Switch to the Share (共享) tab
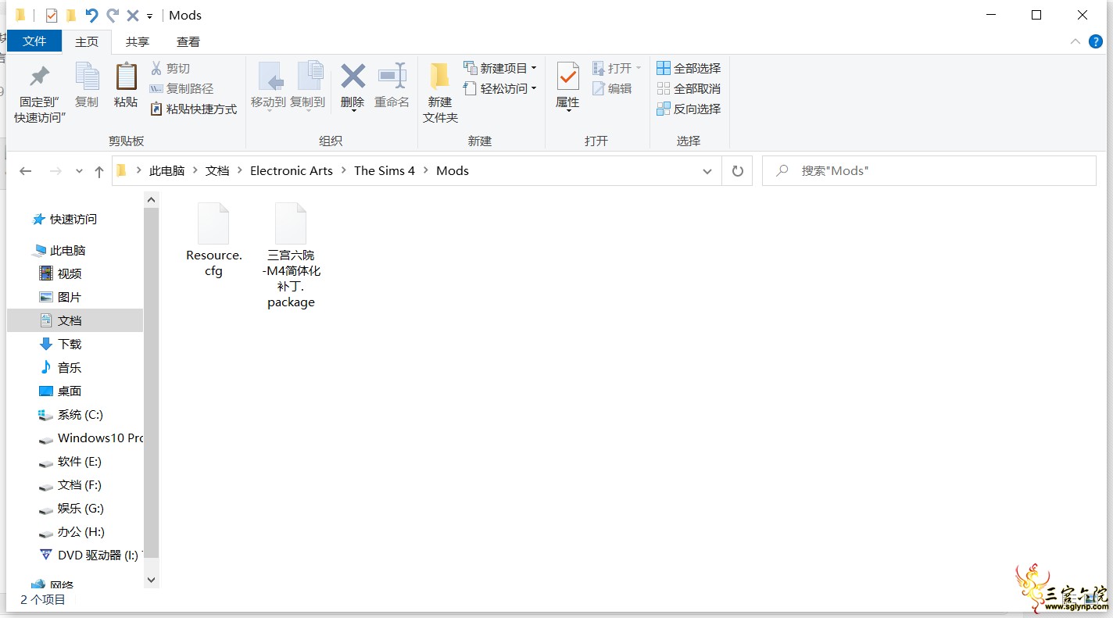The width and height of the screenshot is (1113, 618). pyautogui.click(x=138, y=42)
